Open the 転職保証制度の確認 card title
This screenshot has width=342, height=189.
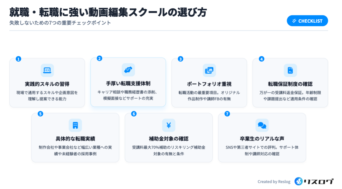click(x=290, y=84)
